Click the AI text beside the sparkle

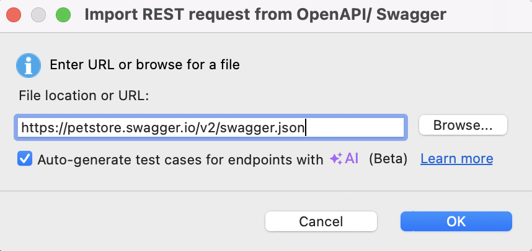pyautogui.click(x=352, y=158)
